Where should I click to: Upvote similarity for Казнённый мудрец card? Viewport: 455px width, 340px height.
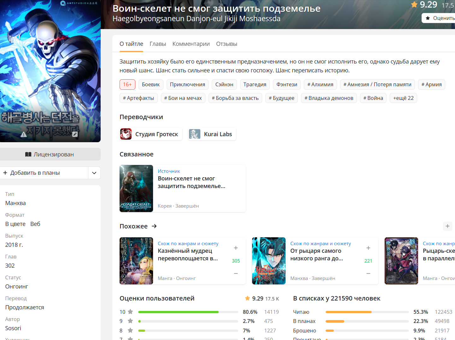236,248
